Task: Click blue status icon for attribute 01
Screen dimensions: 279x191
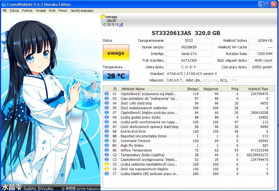Action: [107, 94]
